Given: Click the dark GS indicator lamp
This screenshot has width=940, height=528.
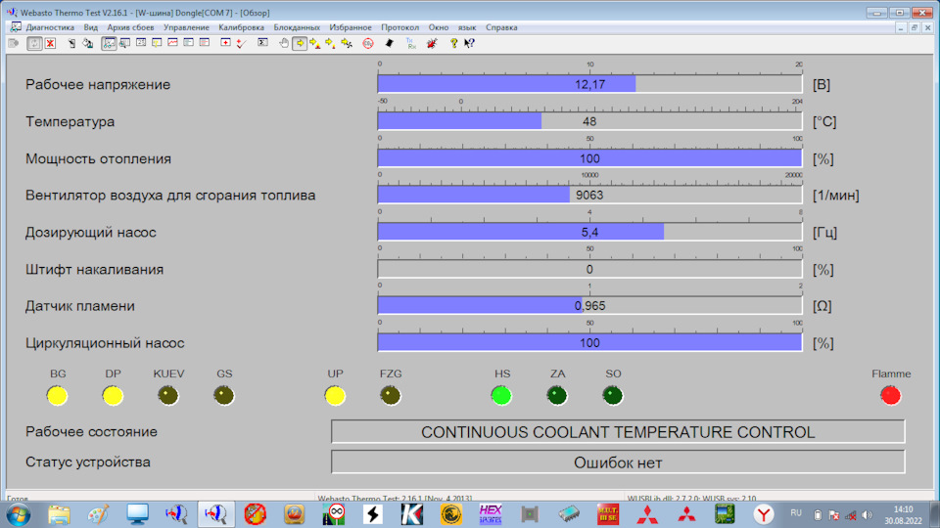Looking at the screenshot, I should pos(223,396).
